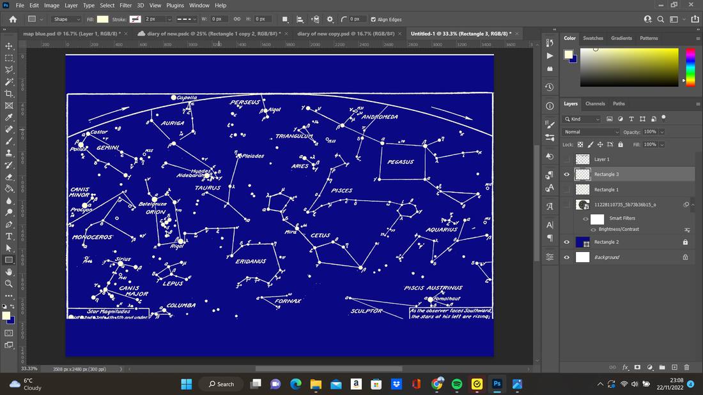Open the Photoshop search icon
This screenshot has height=395, width=703.
660,19
